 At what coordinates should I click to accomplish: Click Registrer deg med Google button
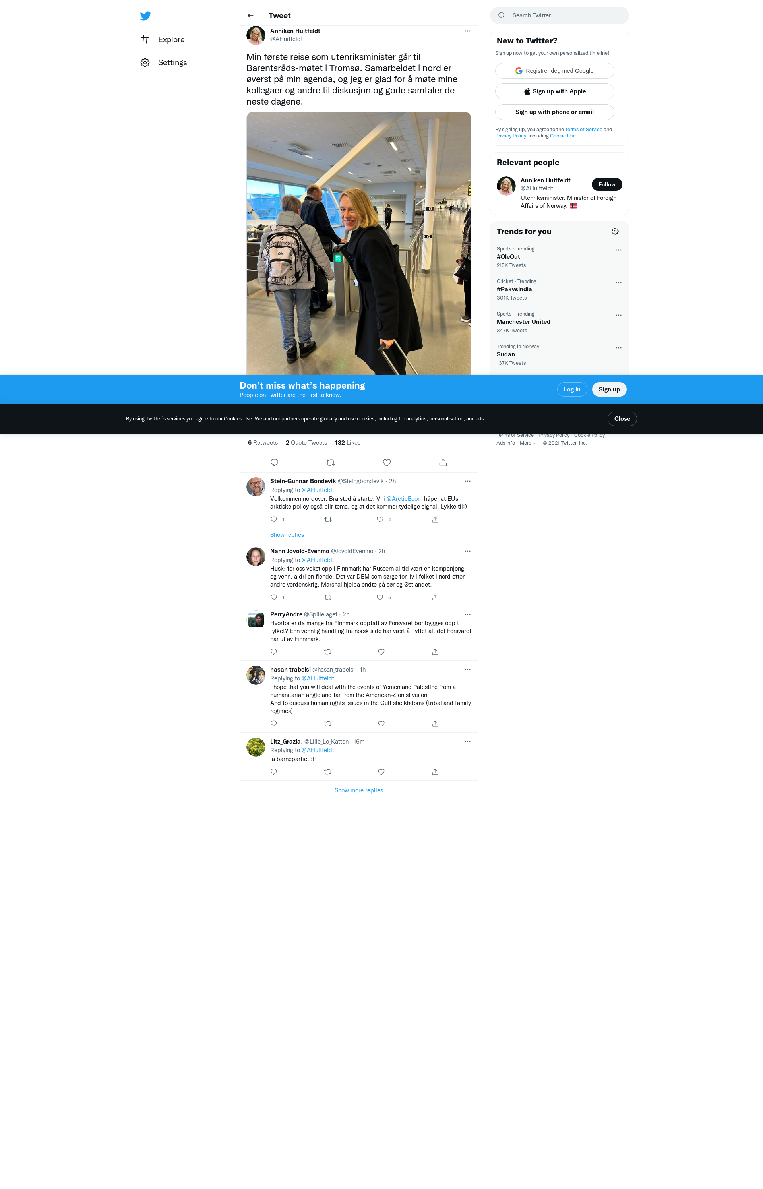point(554,71)
